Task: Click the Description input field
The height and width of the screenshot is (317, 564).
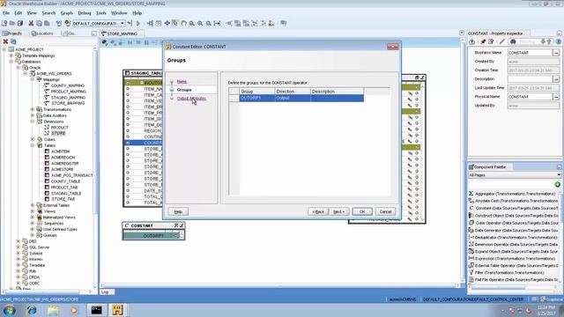Action: coord(530,79)
